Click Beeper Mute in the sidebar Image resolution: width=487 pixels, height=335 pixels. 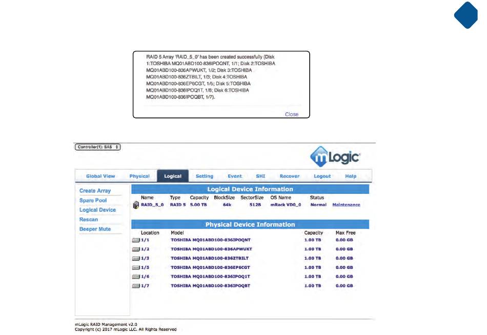95,229
